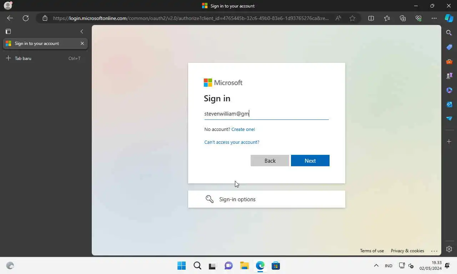Open the footer more options ellipsis
This screenshot has height=274, width=457.
(x=434, y=251)
